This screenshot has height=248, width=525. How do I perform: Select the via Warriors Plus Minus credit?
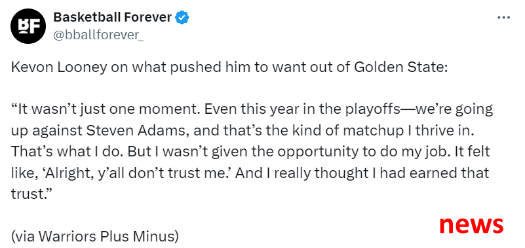[x=95, y=236]
